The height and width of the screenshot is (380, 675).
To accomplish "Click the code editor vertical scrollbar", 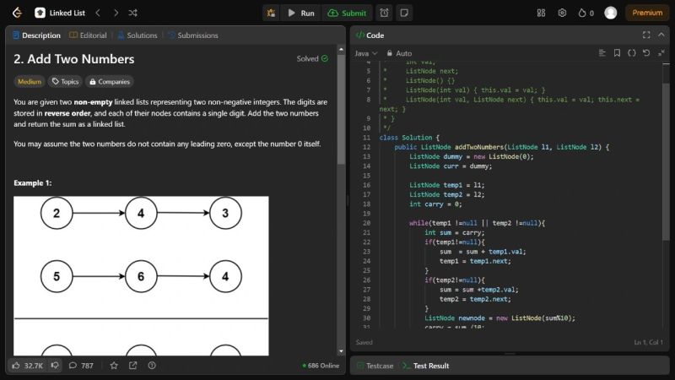I will tap(666, 161).
